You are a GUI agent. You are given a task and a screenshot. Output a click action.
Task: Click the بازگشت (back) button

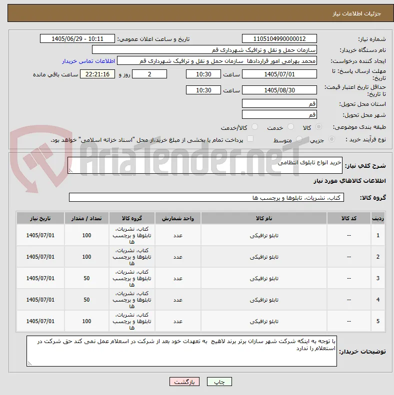click(184, 382)
